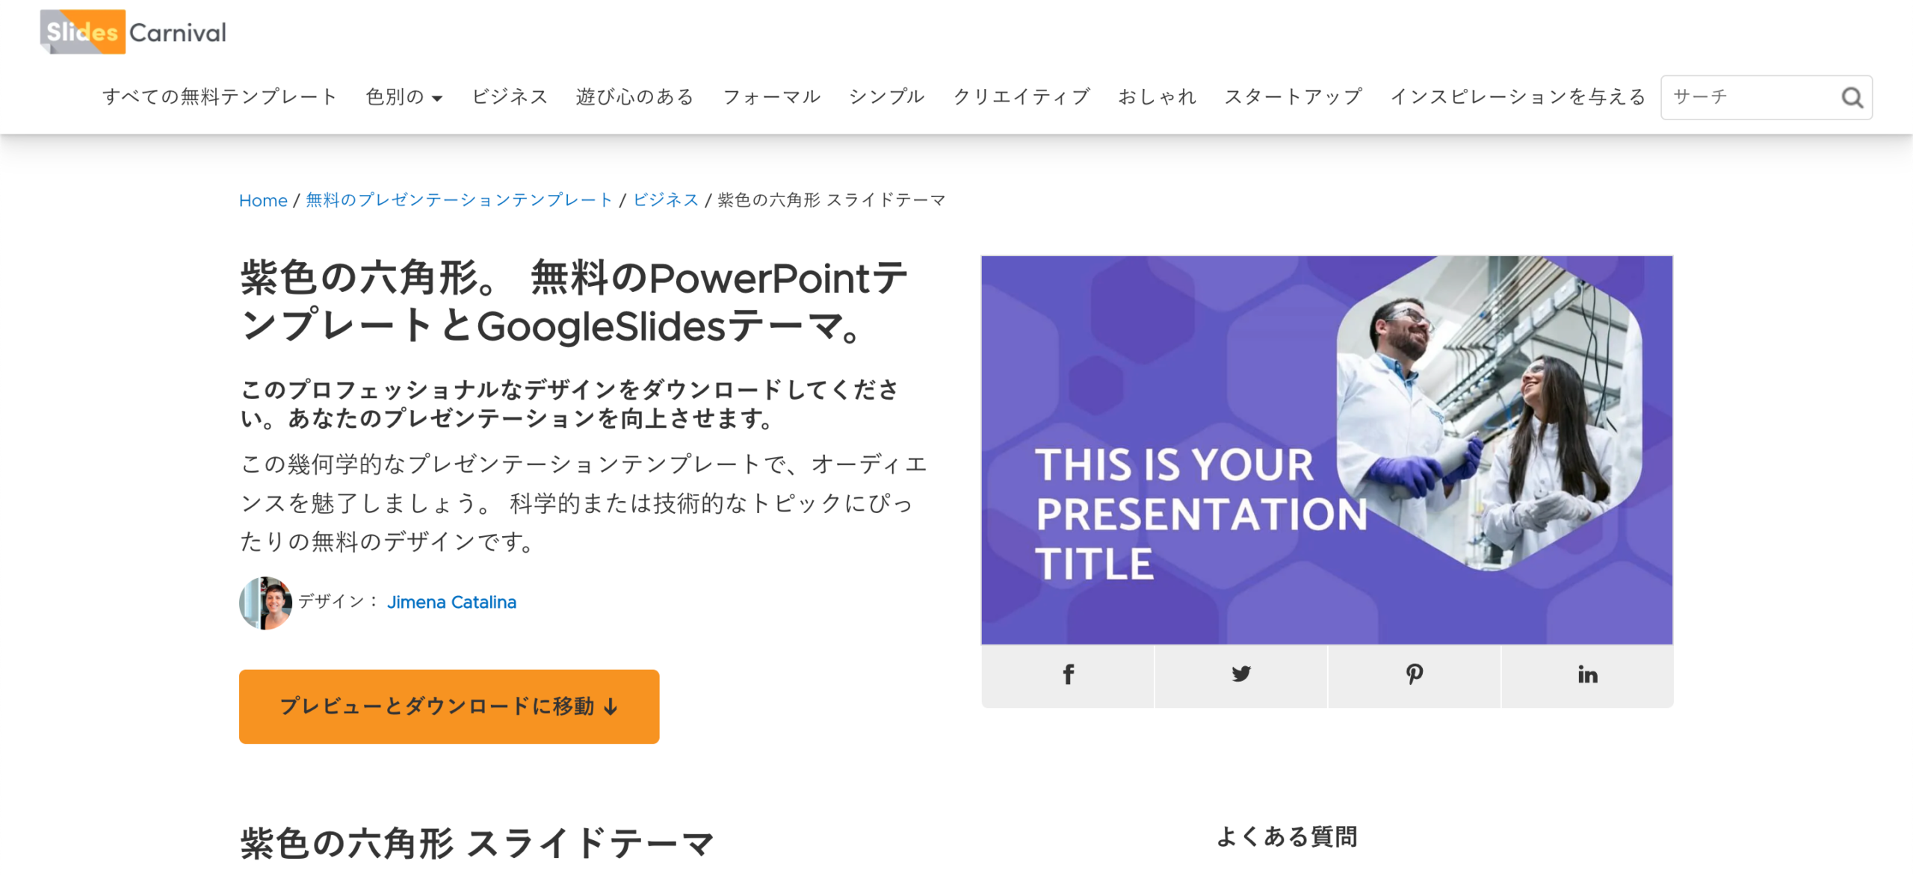Click Jimena Catalina's avatar photo
The height and width of the screenshot is (876, 1913).
tap(265, 602)
